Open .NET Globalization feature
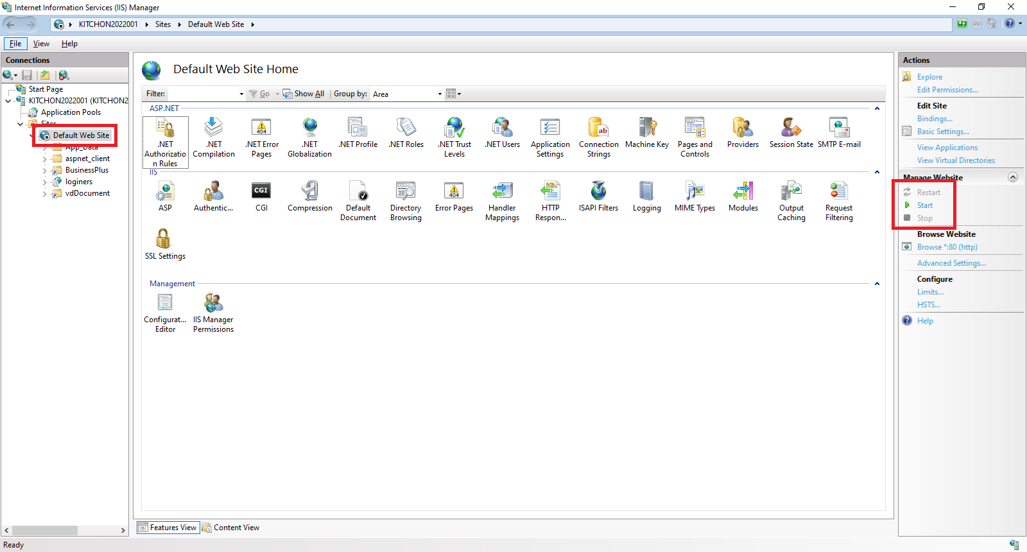This screenshot has height=552, width=1027. [310, 137]
